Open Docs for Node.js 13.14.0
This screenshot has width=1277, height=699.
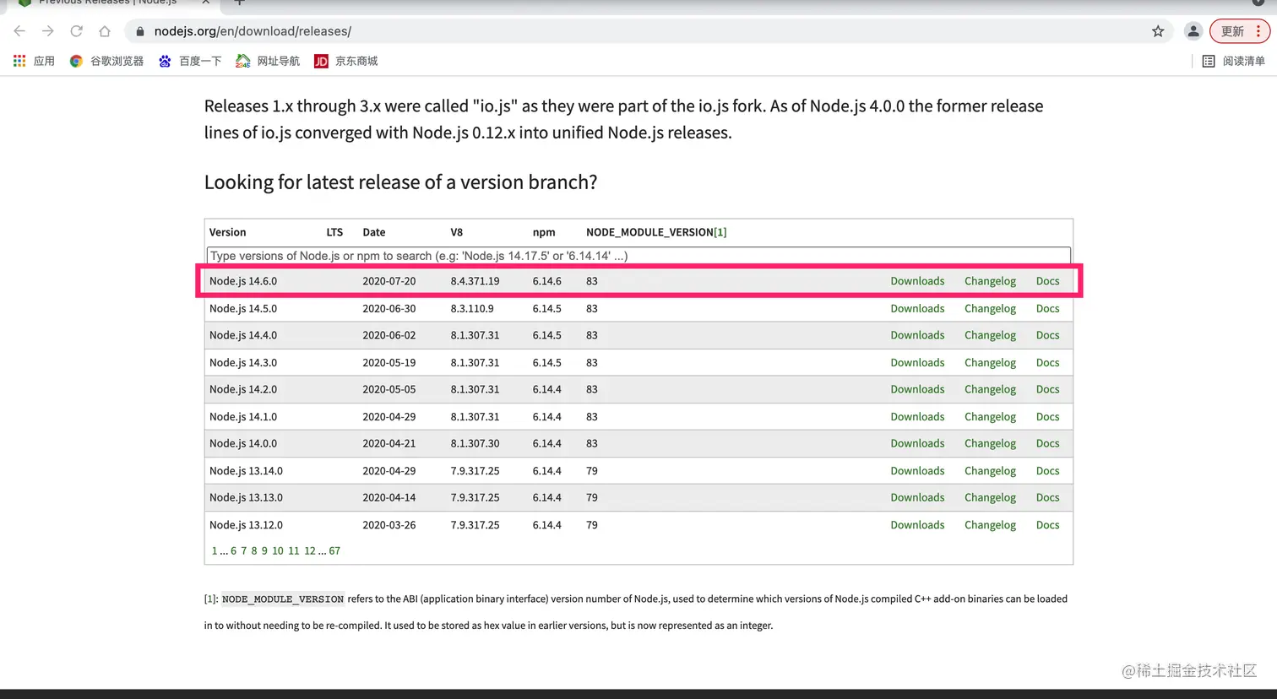point(1047,470)
